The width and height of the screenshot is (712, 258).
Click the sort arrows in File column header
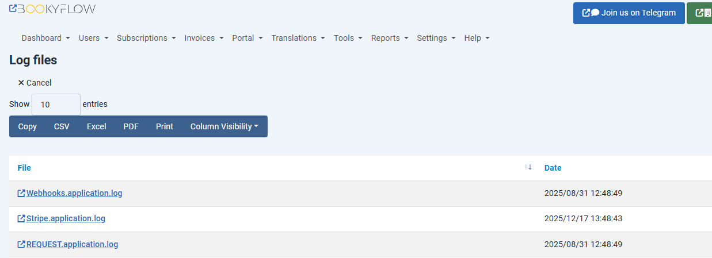528,167
